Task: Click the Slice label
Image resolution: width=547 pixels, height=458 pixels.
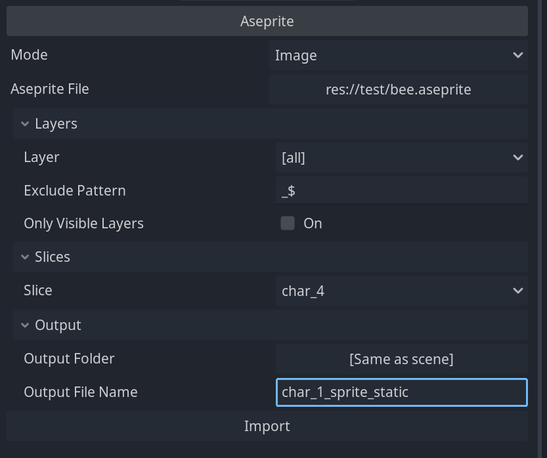Action: click(x=38, y=290)
